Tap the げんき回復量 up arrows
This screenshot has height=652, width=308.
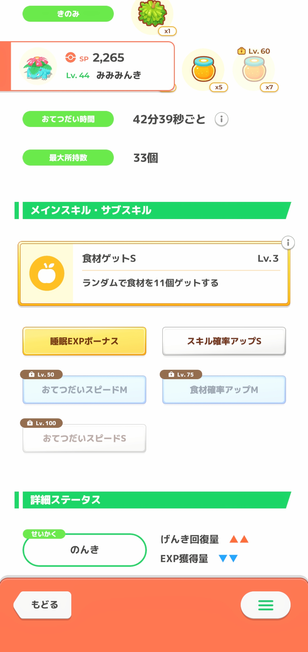pos(239,539)
